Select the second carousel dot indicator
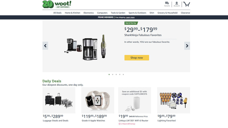 [x=113, y=75]
